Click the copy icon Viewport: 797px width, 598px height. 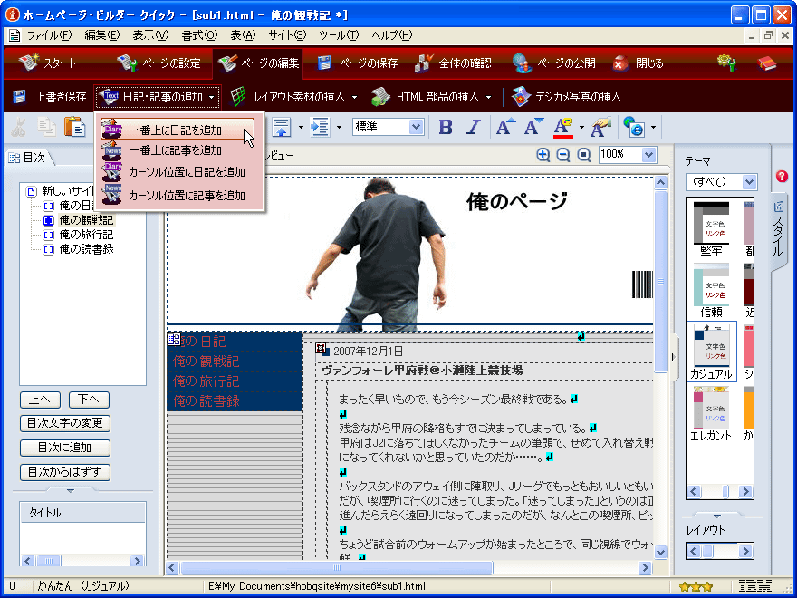pos(47,127)
